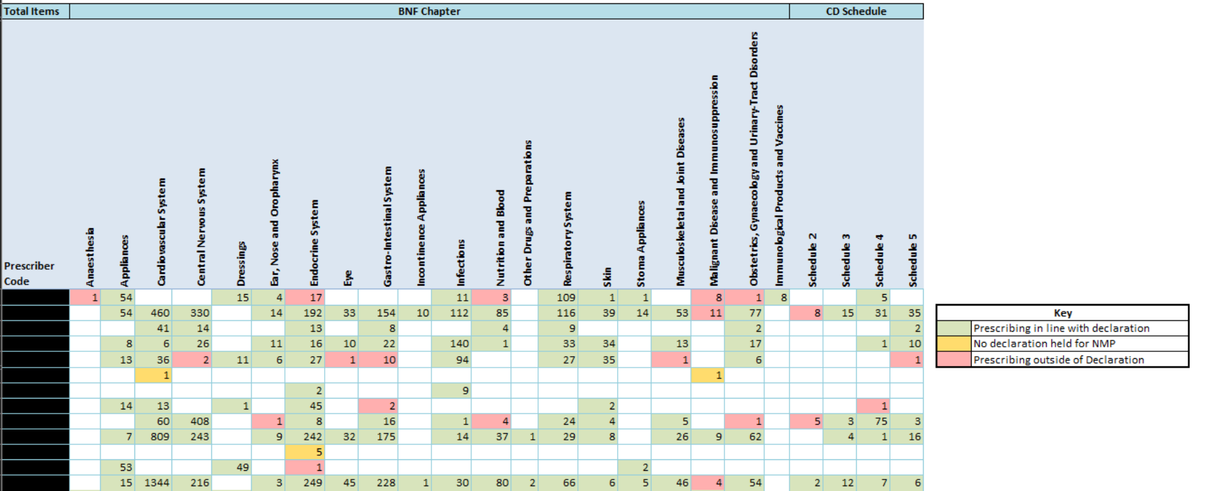Click the Cardiovascular System column heading
Image resolution: width=1208 pixels, height=491 pixels.
coord(161,232)
